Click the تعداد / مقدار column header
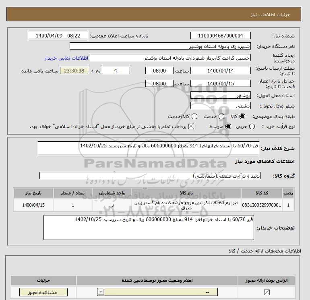Viewport: 310px width, 300px height. (x=73, y=193)
